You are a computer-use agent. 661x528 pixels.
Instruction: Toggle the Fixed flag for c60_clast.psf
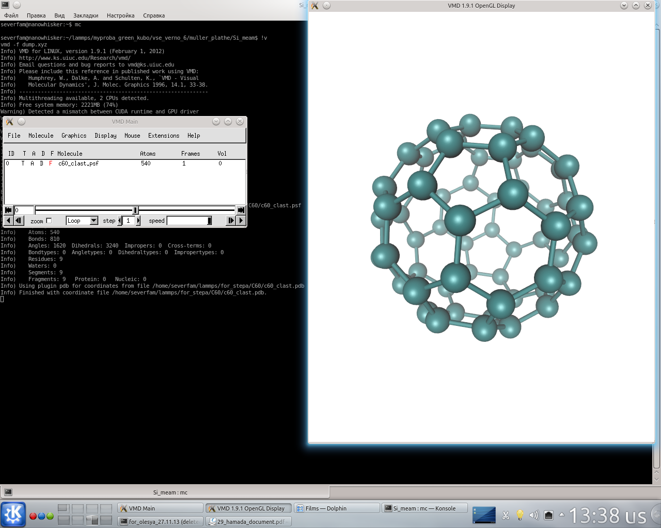pos(51,163)
